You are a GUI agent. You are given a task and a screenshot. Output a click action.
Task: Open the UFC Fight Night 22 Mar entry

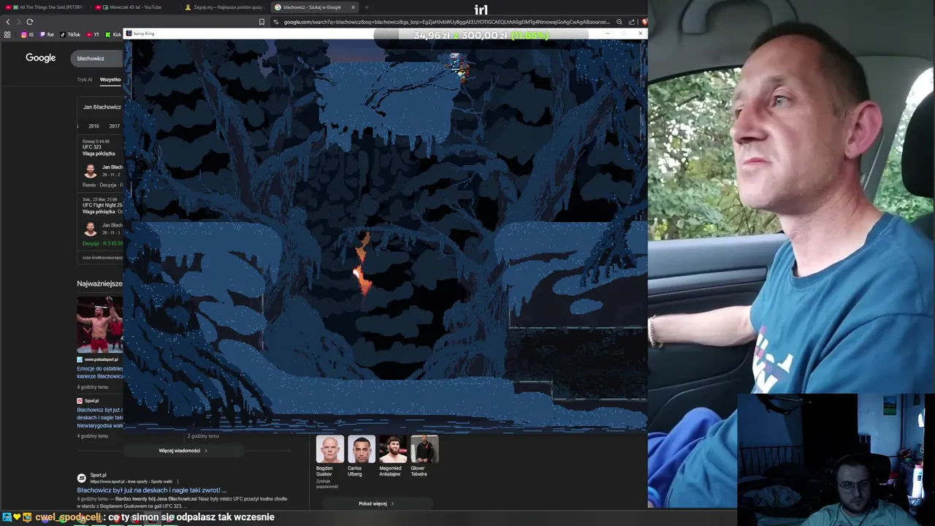click(101, 222)
